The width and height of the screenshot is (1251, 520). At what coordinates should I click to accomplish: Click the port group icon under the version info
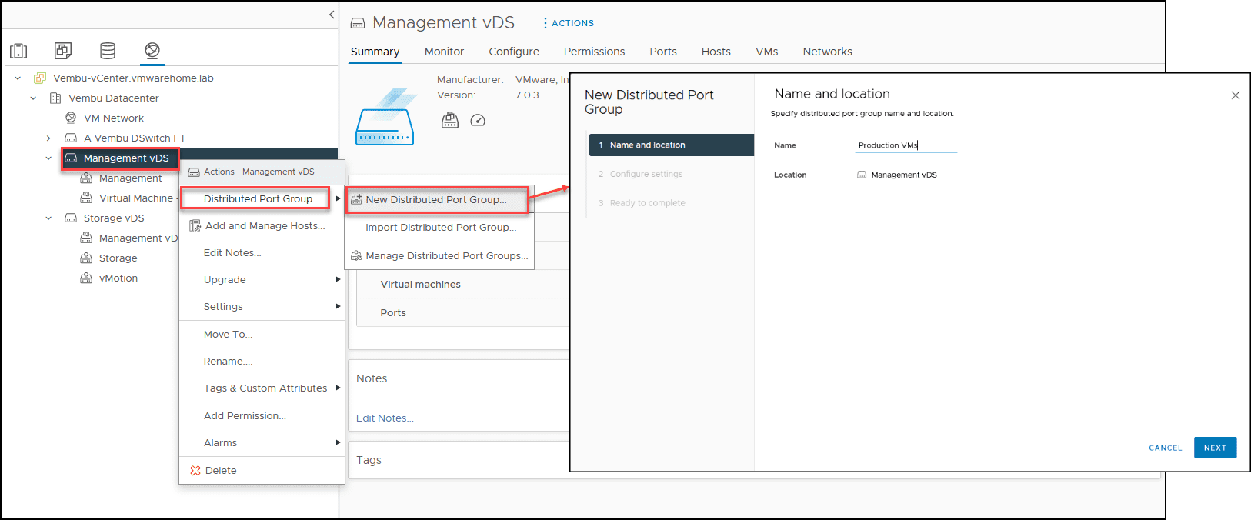click(x=450, y=120)
